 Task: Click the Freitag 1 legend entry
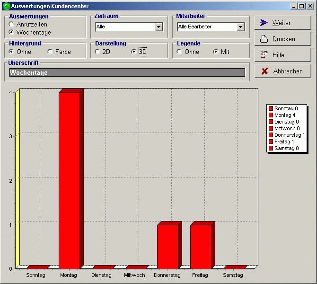click(284, 142)
